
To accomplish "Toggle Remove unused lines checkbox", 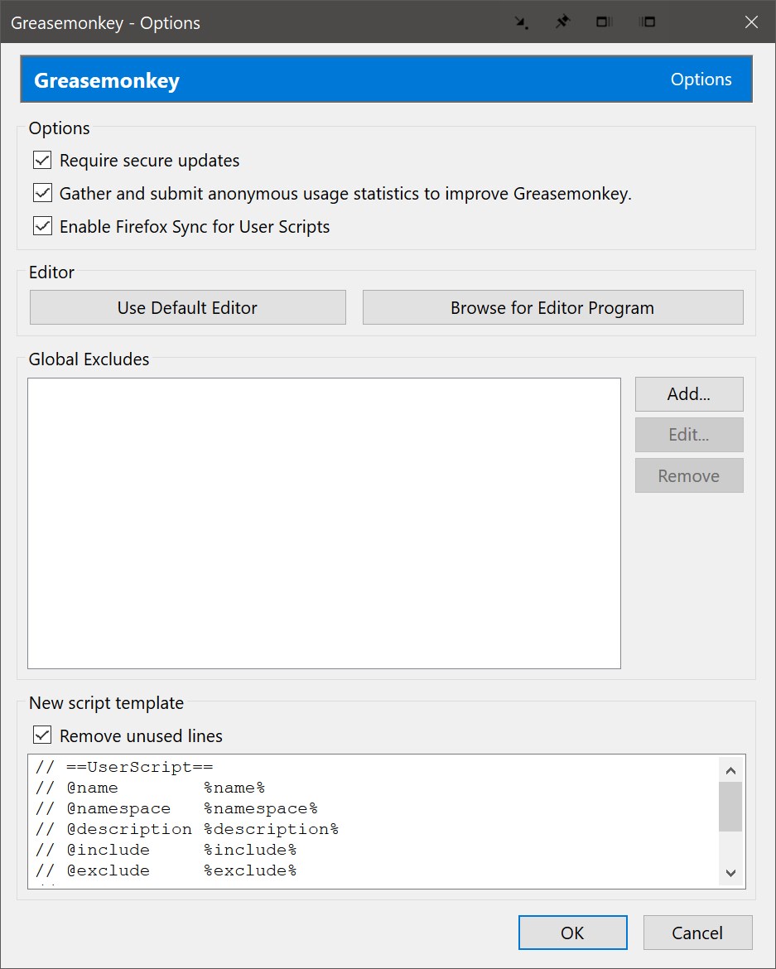I will [42, 735].
